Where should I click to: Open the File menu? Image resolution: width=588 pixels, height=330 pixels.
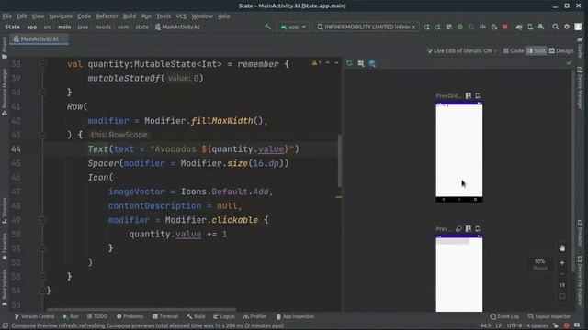[6, 16]
